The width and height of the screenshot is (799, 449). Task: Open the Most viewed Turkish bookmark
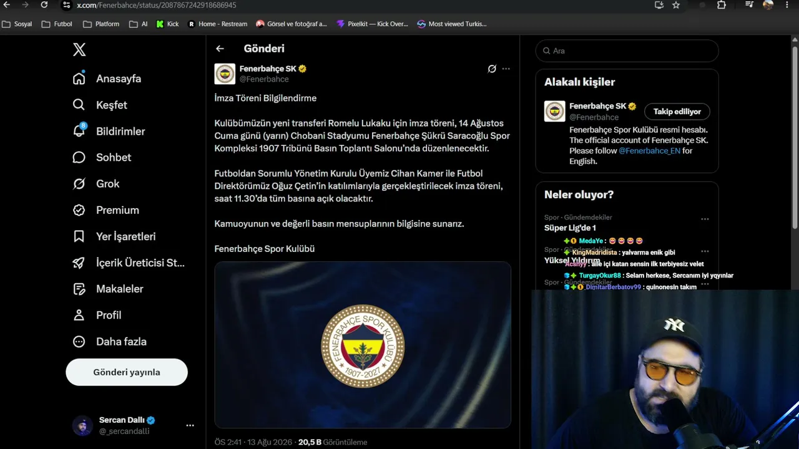coord(452,24)
